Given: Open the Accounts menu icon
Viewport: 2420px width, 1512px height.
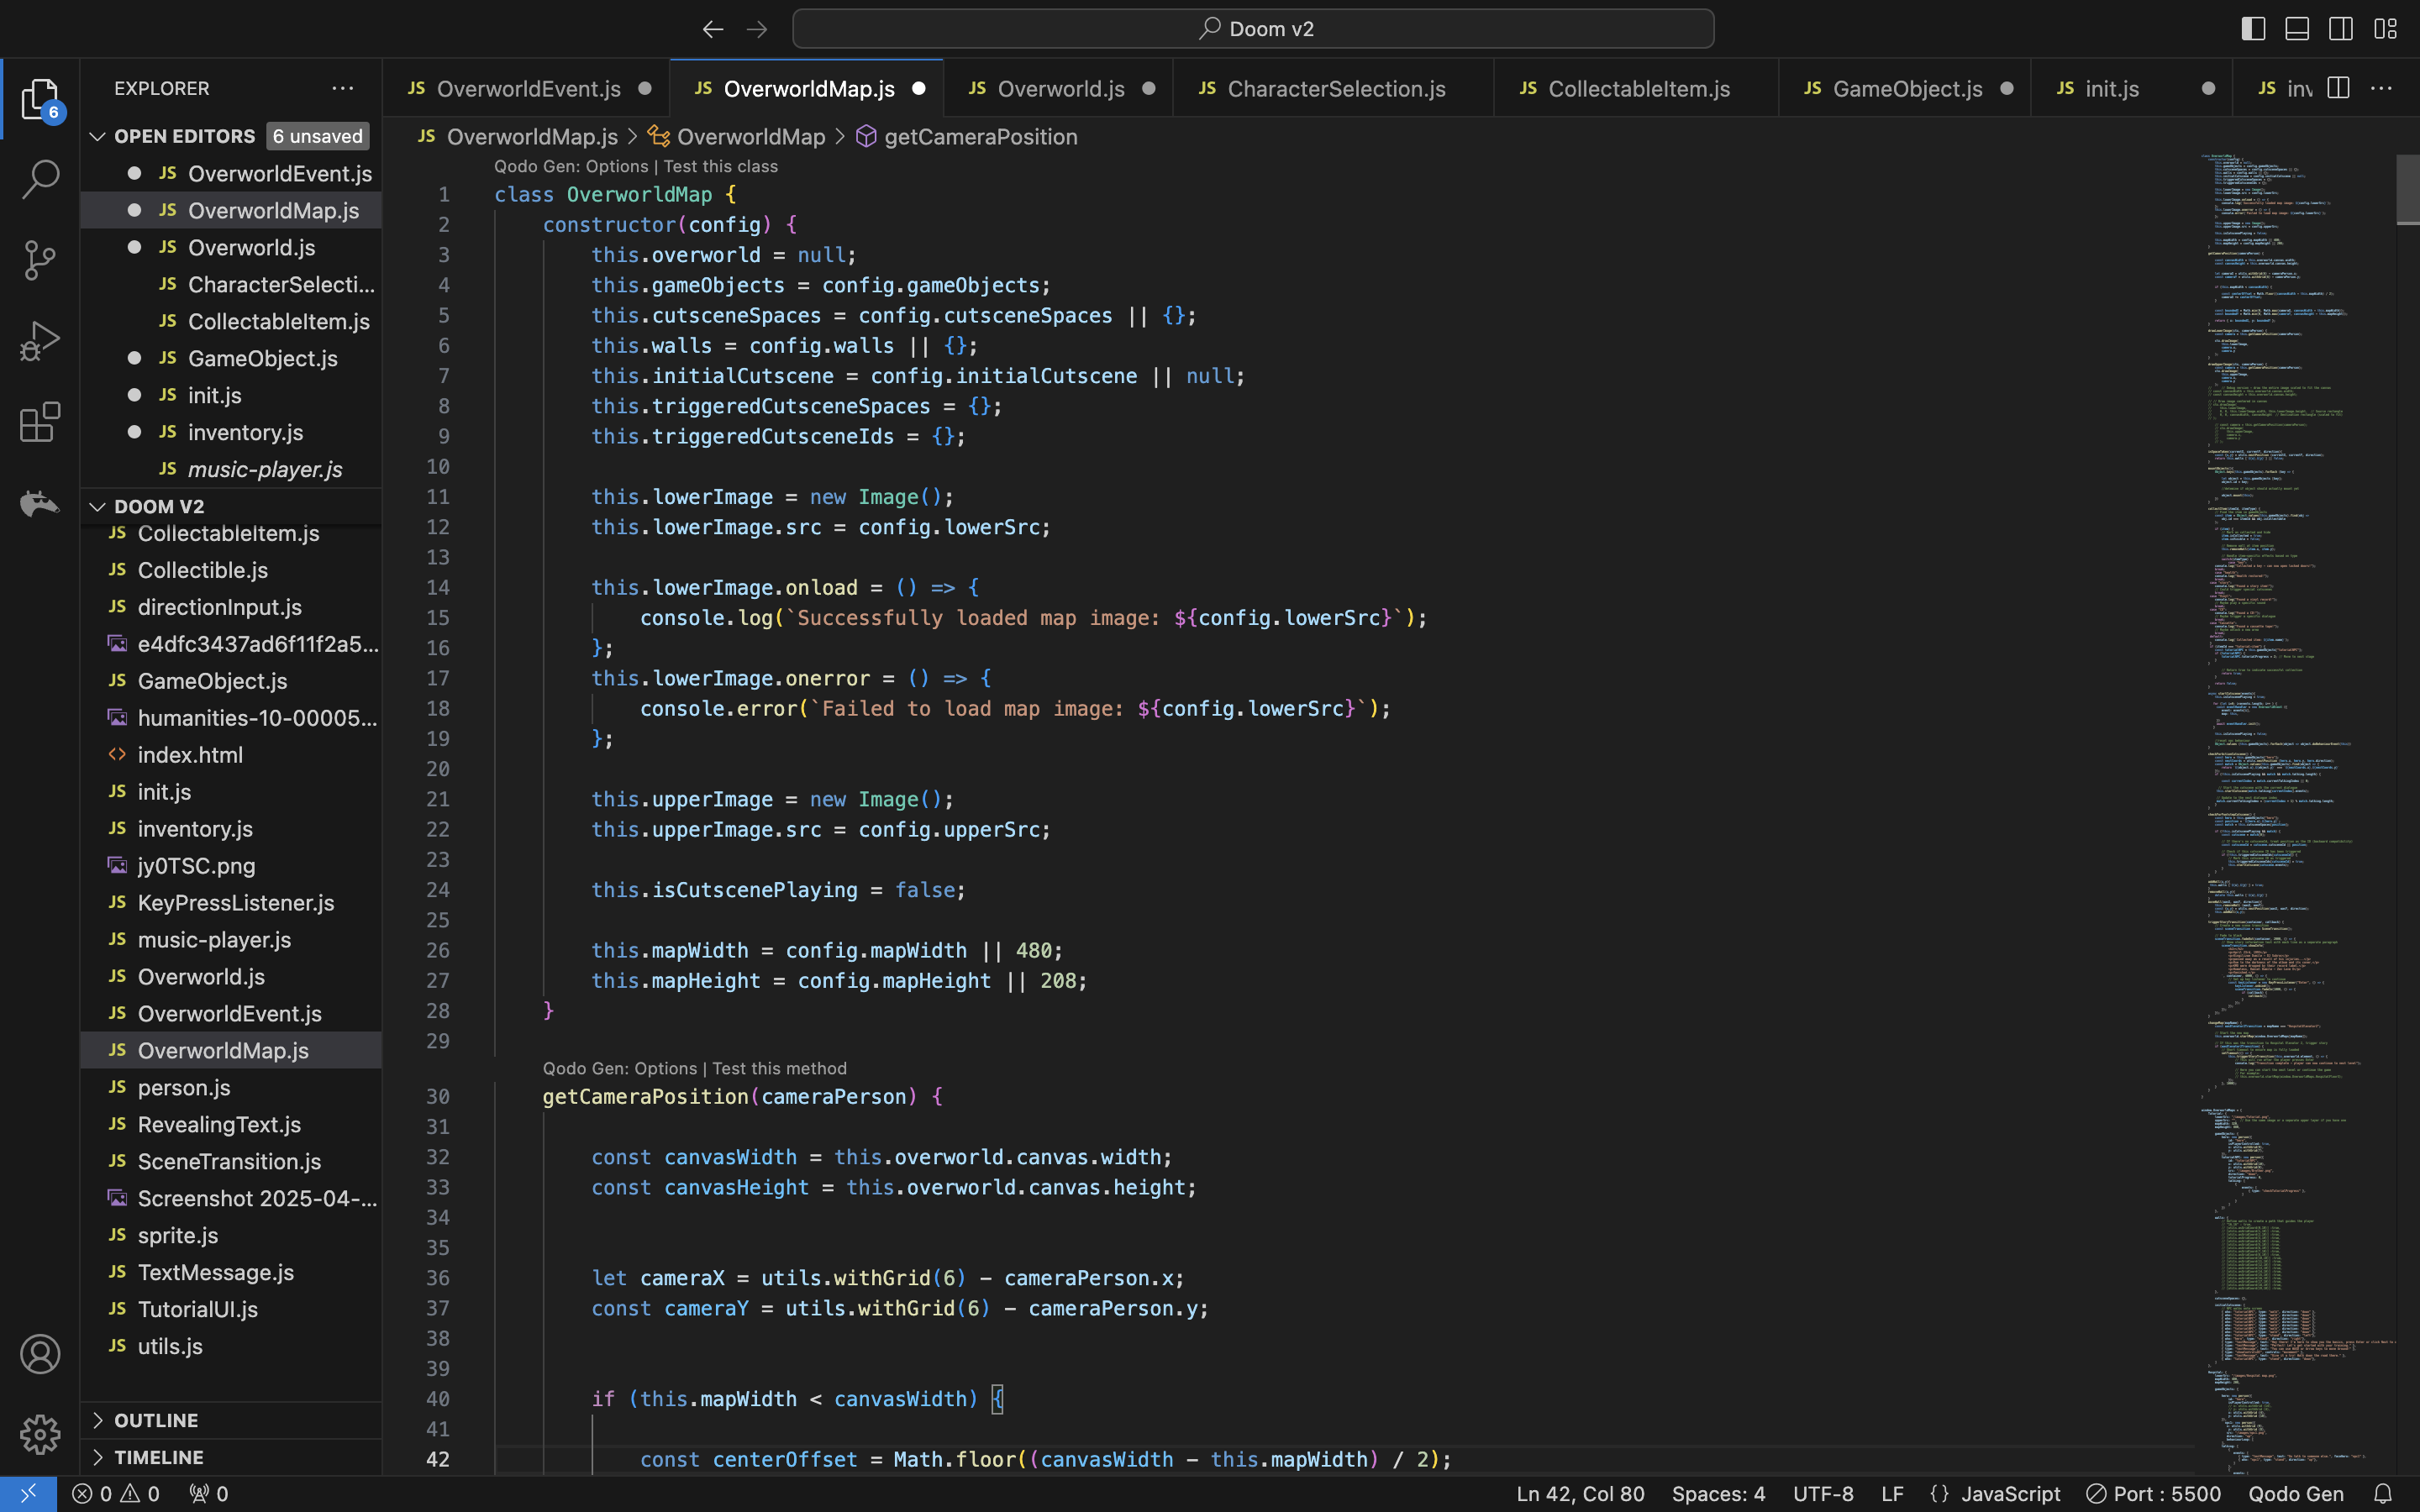Looking at the screenshot, I should [x=40, y=1354].
